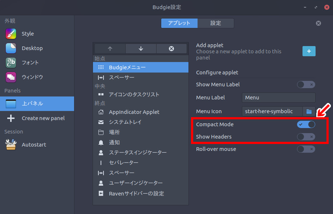Select the 場所 folder applet
Image resolution: width=333 pixels, height=214 pixels.
click(141, 132)
